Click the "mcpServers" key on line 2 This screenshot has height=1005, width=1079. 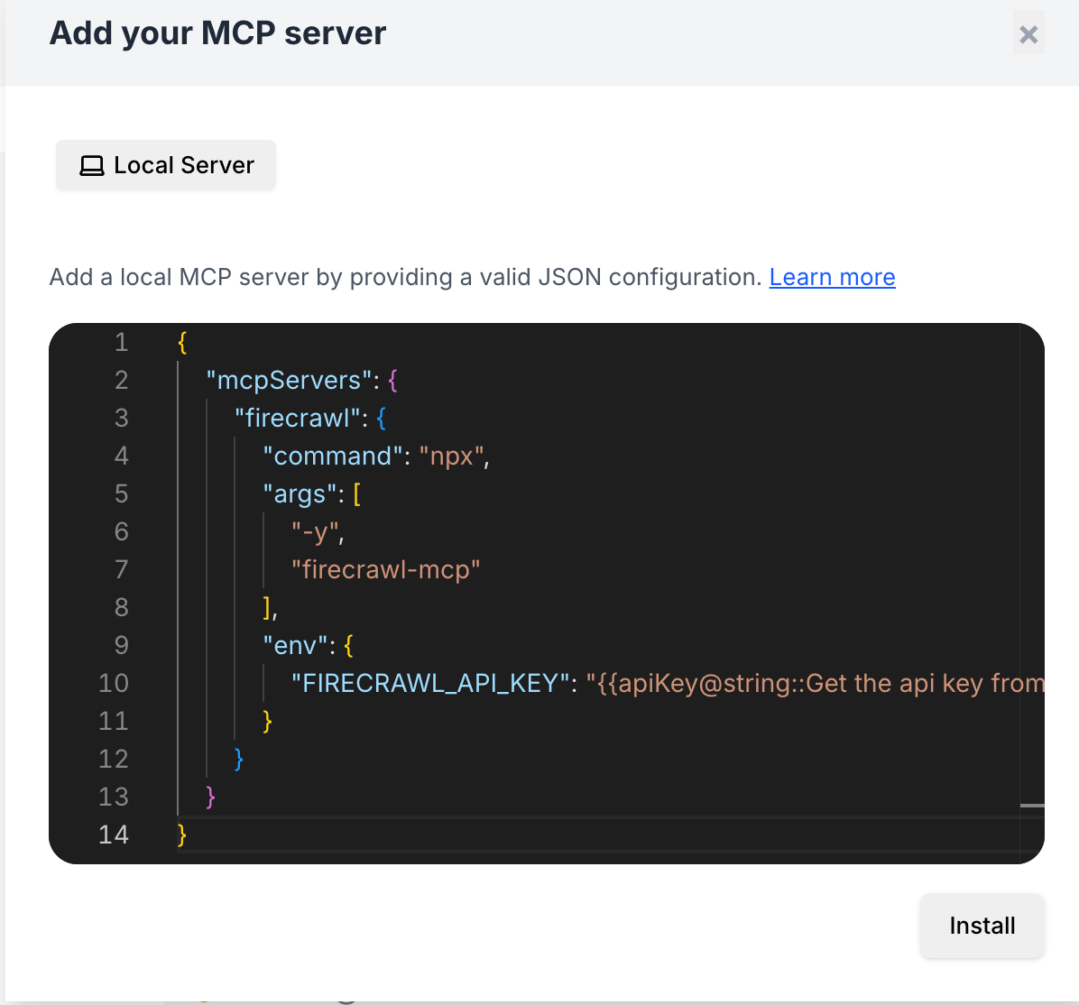[289, 380]
